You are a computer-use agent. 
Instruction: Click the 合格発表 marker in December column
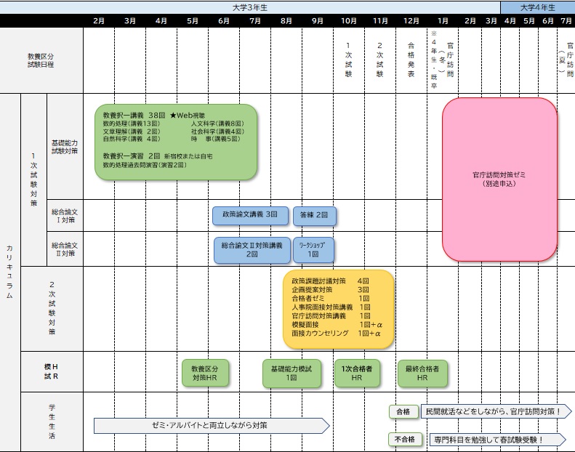point(411,60)
